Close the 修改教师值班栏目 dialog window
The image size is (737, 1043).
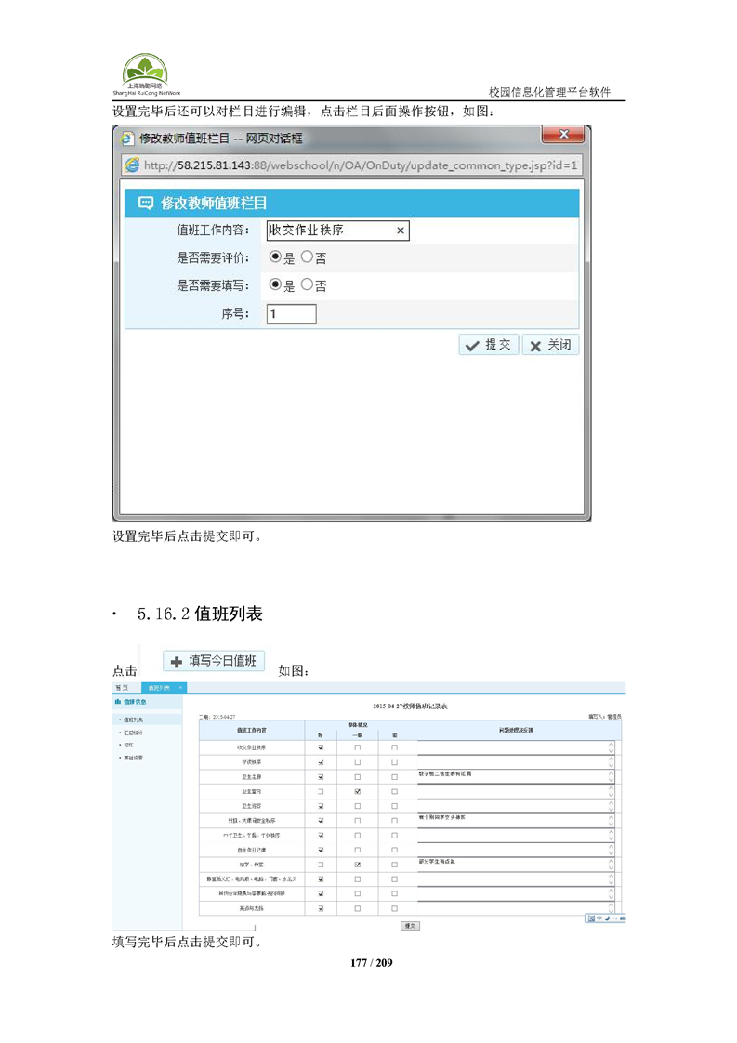point(563,135)
